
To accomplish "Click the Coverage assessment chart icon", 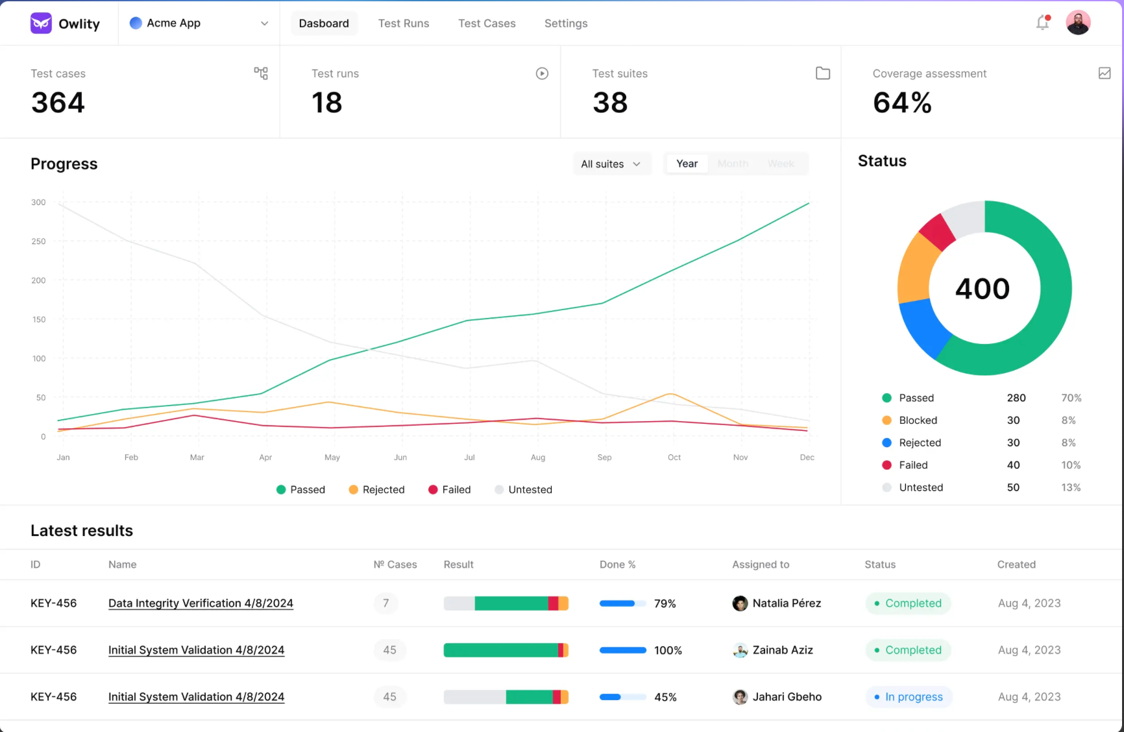I will 1104,73.
